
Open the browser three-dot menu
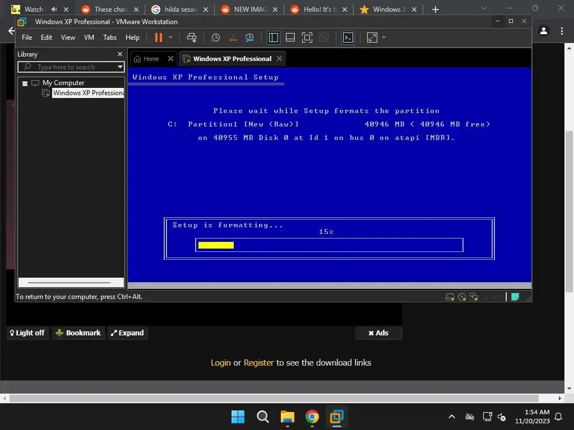(562, 31)
